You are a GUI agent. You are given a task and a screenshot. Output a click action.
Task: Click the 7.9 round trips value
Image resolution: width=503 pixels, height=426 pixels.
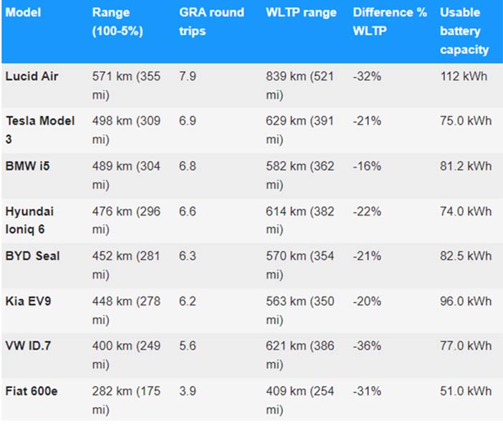(x=187, y=77)
